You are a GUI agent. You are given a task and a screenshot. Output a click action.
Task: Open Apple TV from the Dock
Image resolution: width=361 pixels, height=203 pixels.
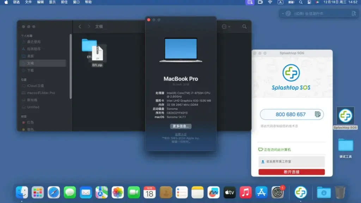point(230,192)
